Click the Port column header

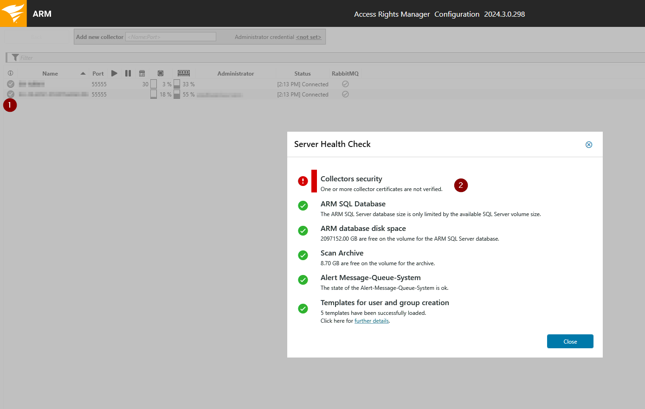coord(98,73)
